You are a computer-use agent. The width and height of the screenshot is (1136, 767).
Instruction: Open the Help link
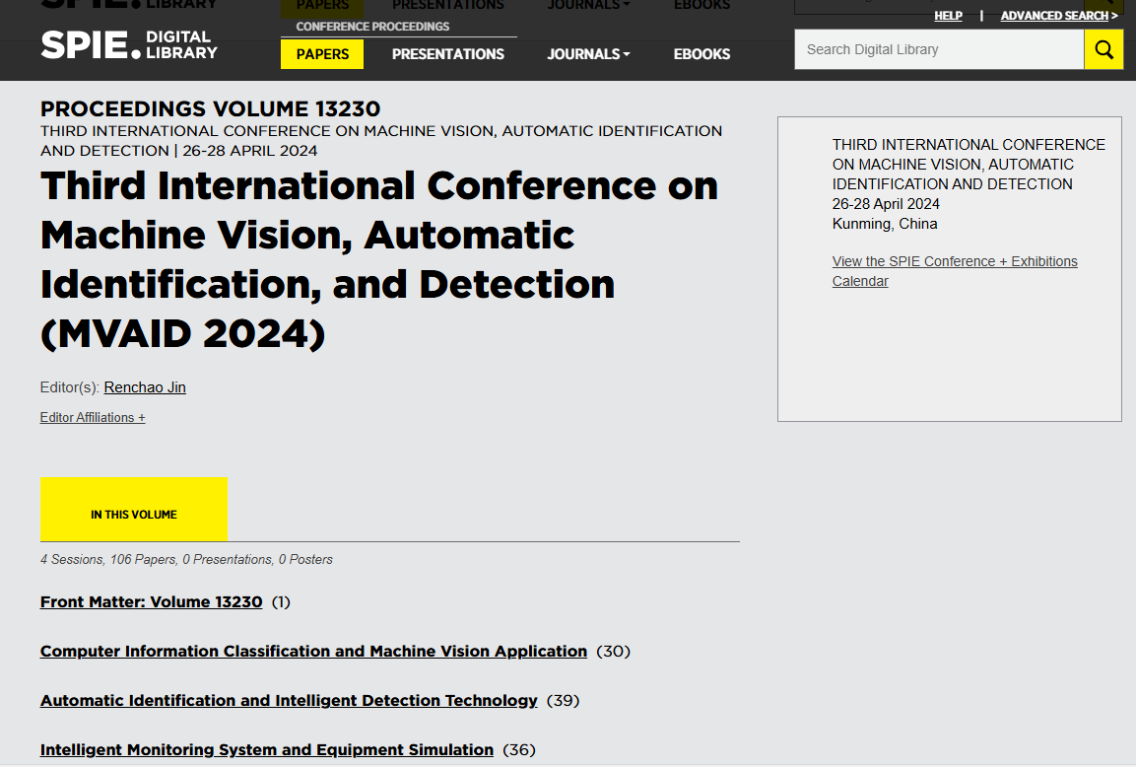click(948, 15)
